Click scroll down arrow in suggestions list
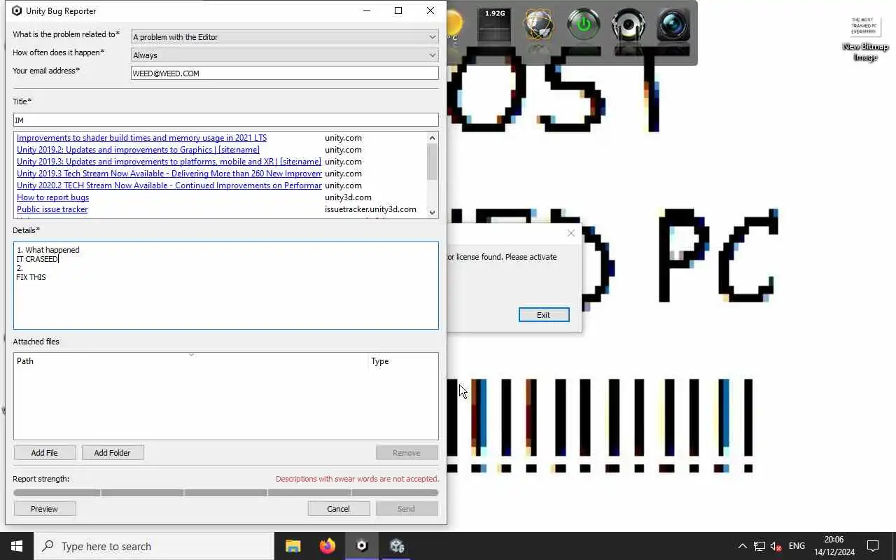Screen dimensions: 896x560 click(x=432, y=212)
